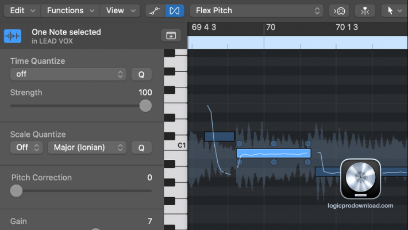Click the Catch playhead icon

[x=365, y=11]
